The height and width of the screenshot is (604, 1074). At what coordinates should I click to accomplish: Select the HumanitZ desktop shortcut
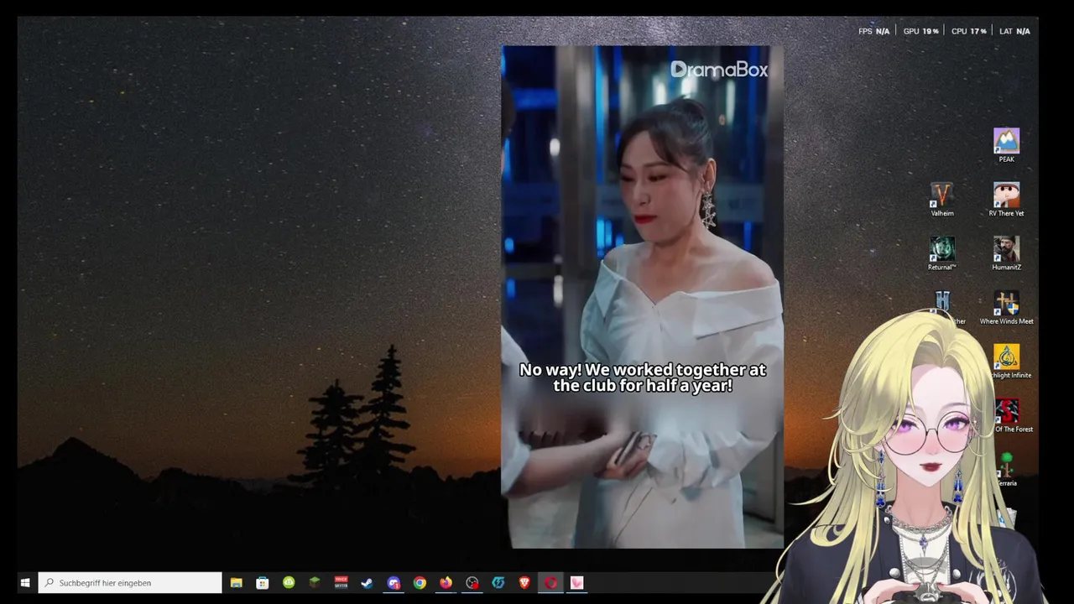click(1006, 253)
